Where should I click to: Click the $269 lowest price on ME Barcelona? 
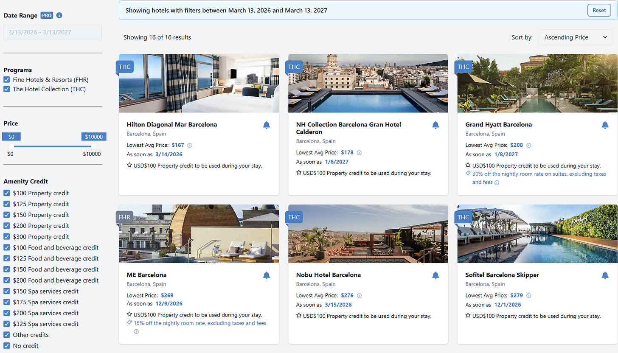coord(167,295)
